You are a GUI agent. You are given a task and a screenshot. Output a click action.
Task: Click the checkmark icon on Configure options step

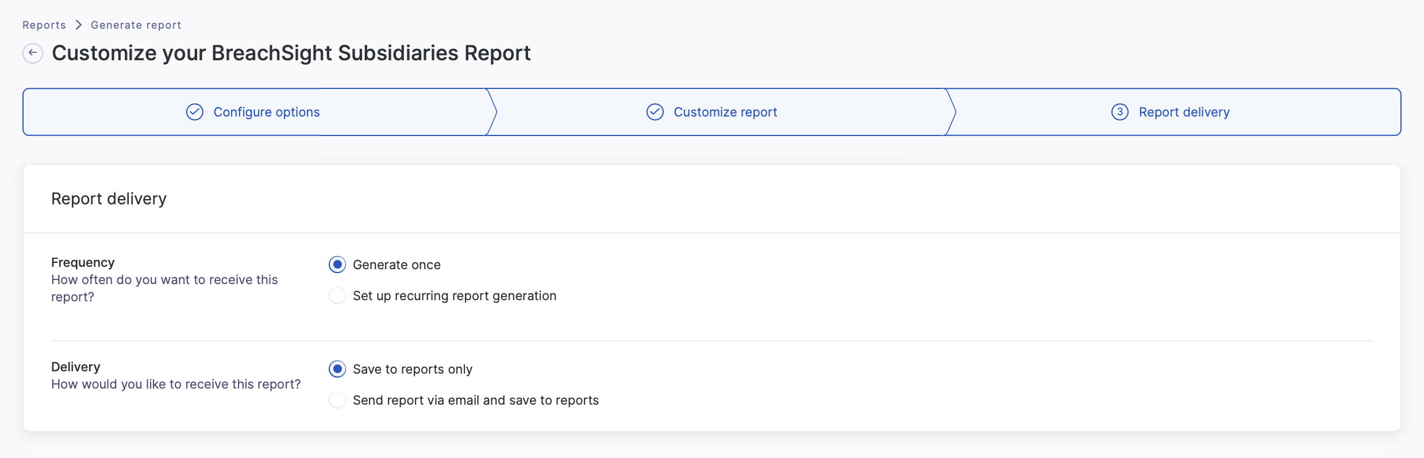[195, 112]
